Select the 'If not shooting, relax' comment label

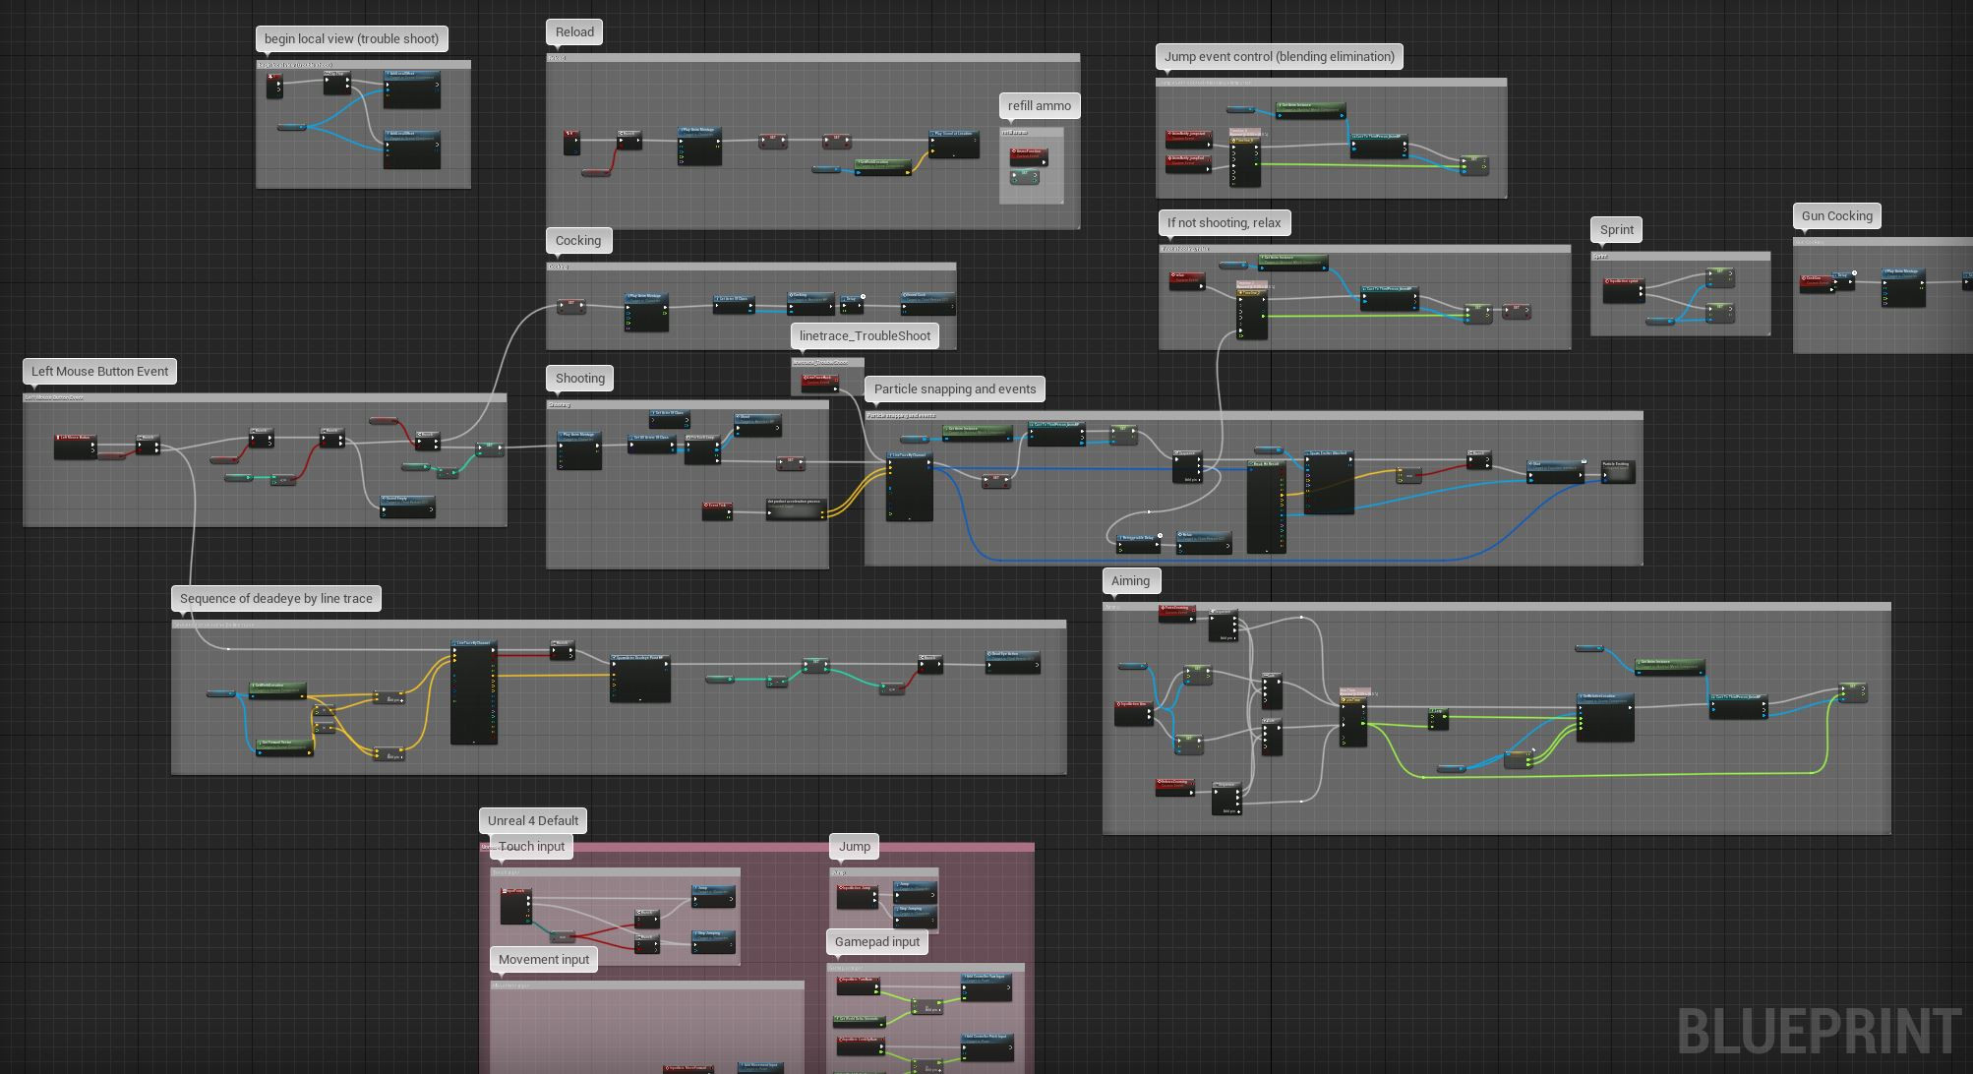tap(1225, 222)
